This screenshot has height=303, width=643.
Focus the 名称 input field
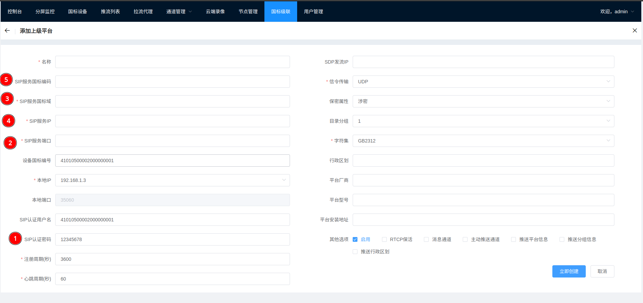tap(172, 62)
